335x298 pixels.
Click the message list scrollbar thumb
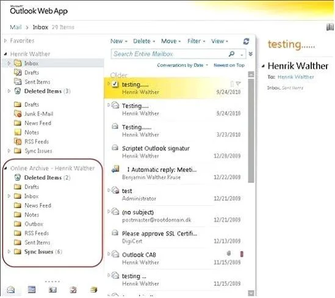251,131
